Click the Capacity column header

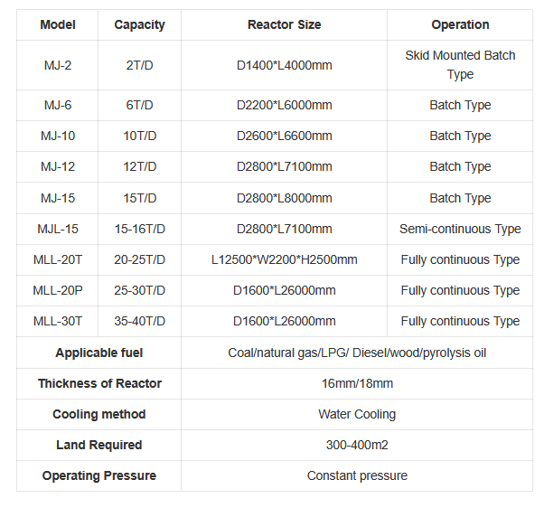point(140,25)
